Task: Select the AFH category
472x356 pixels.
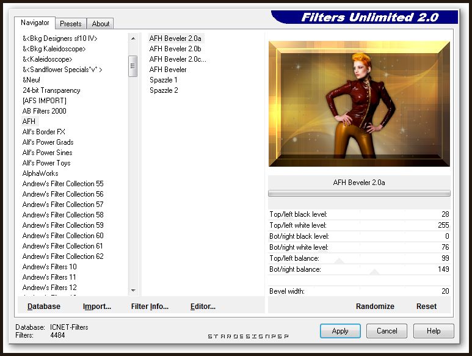Action: (29, 122)
